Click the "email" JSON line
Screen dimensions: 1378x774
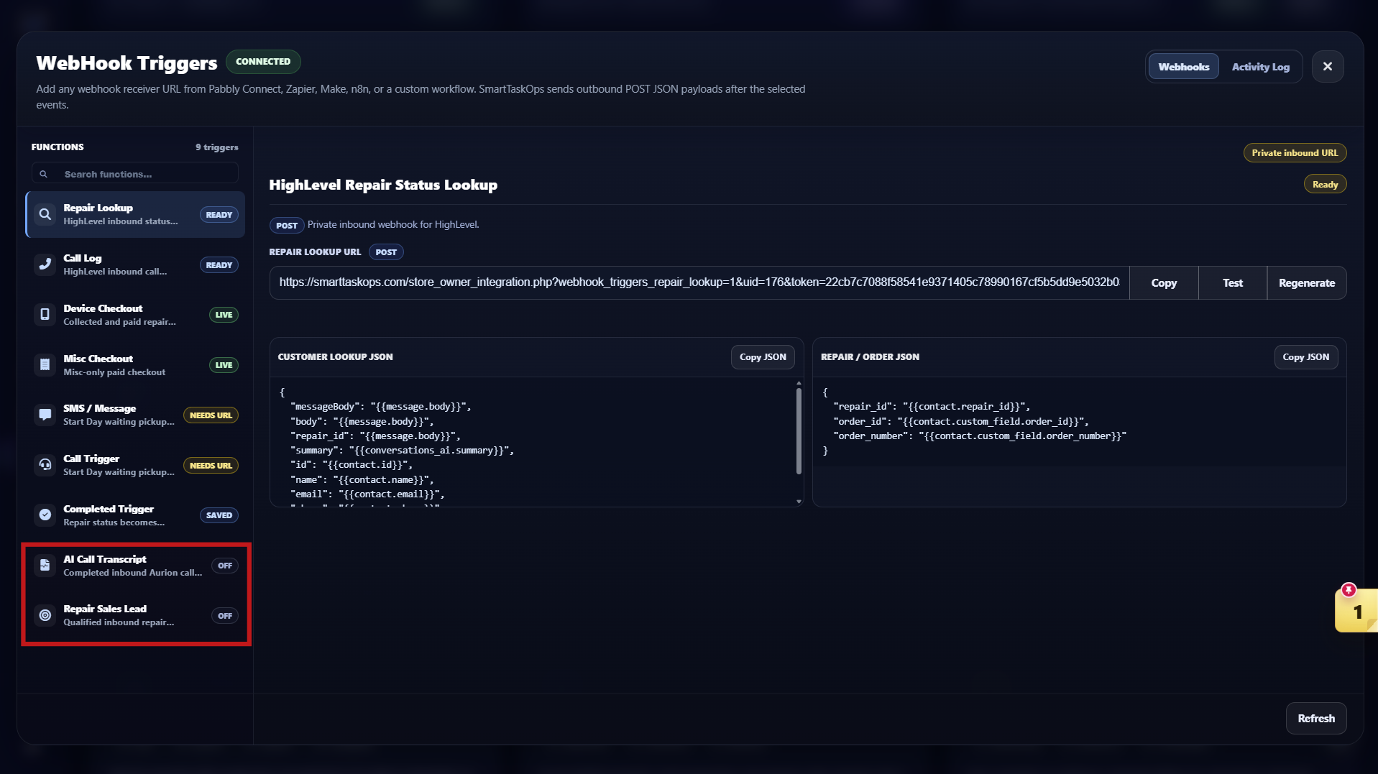click(x=367, y=494)
